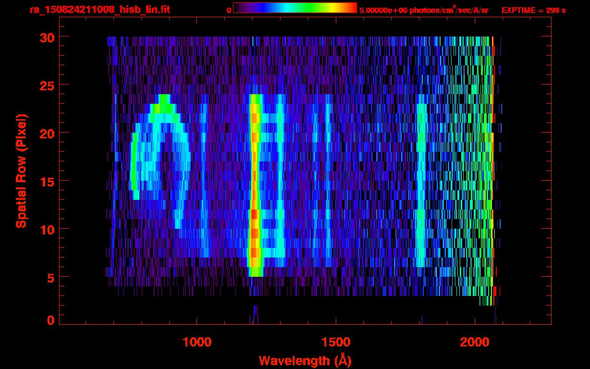590x369 pixels.
Task: Click the EXPTIME = 299 s text
Action: point(533,10)
